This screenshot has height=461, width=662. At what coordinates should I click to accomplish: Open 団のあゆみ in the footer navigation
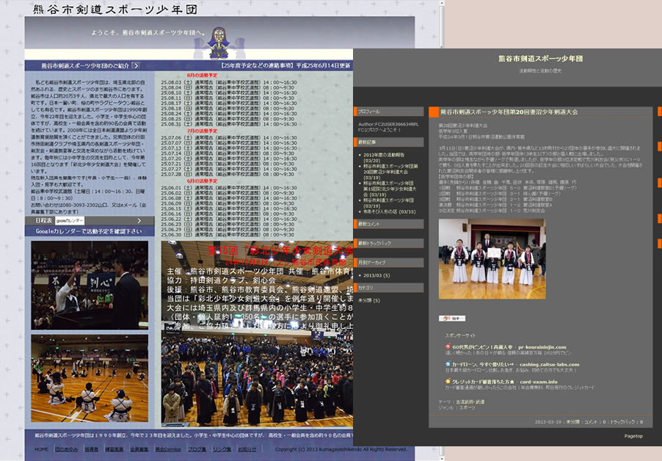click(x=67, y=449)
